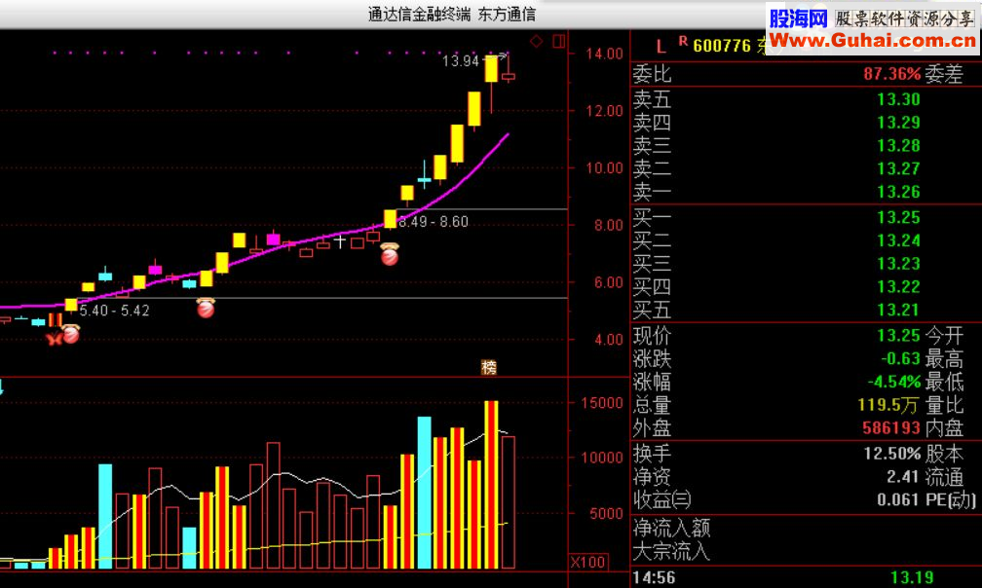Select the 卖四 row price 13.29
Image resolution: width=982 pixels, height=588 pixels.
pos(898,123)
